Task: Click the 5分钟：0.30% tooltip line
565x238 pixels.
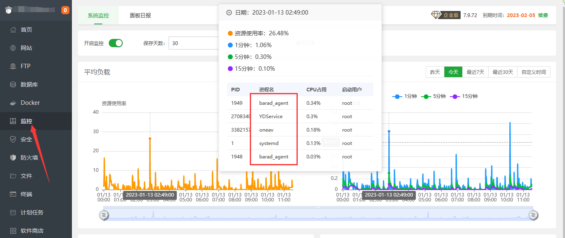Action: coord(250,57)
